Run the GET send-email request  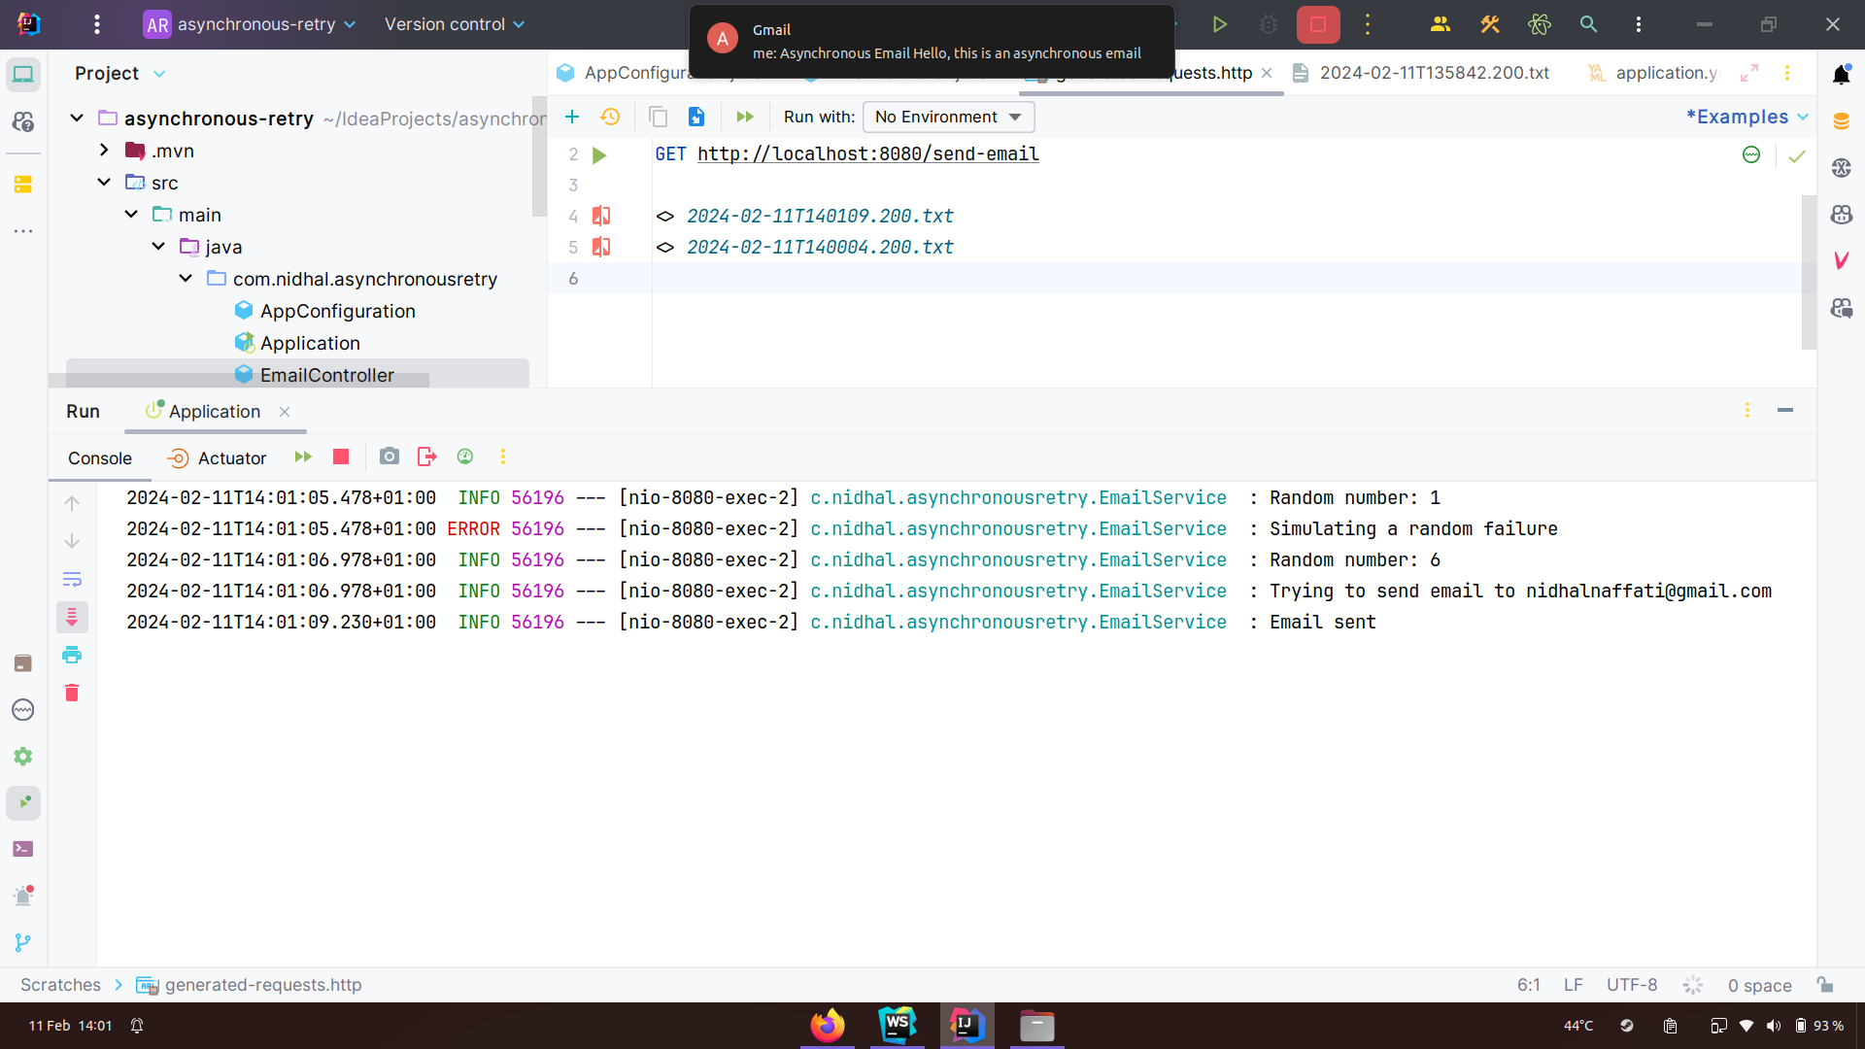[599, 154]
